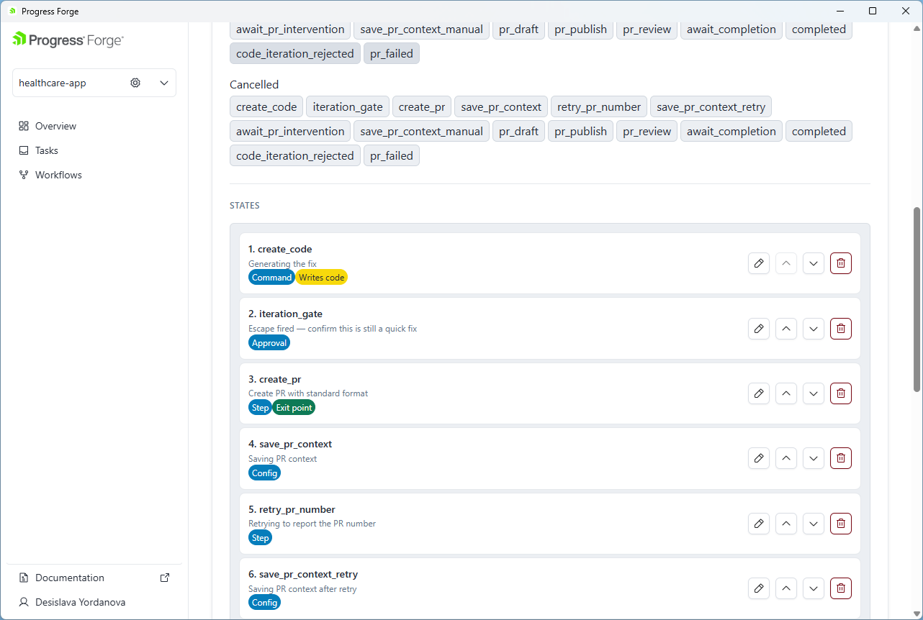Edit the iteration_gate state
Image resolution: width=923 pixels, height=620 pixels.
click(759, 329)
